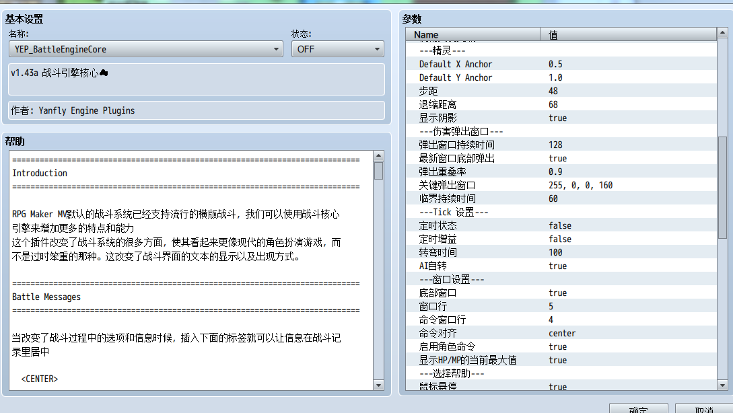Click the help text scrollbar down arrow

point(379,385)
